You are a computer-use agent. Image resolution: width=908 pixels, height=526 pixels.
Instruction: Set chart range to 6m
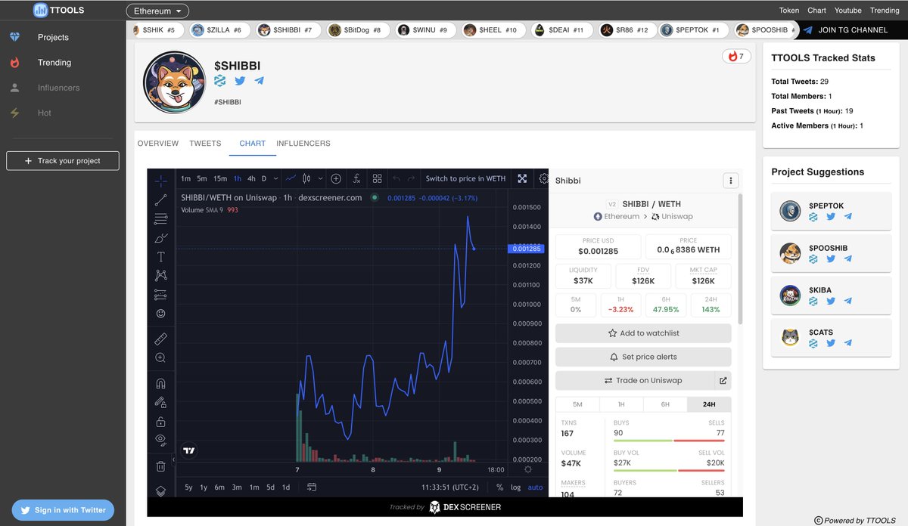click(219, 487)
